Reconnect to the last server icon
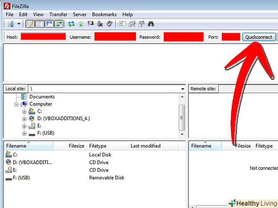This screenshot has height=208, width=278. point(110,24)
